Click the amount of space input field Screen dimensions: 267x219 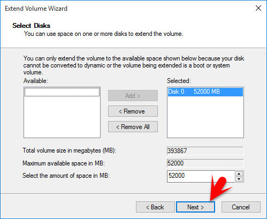201,176
